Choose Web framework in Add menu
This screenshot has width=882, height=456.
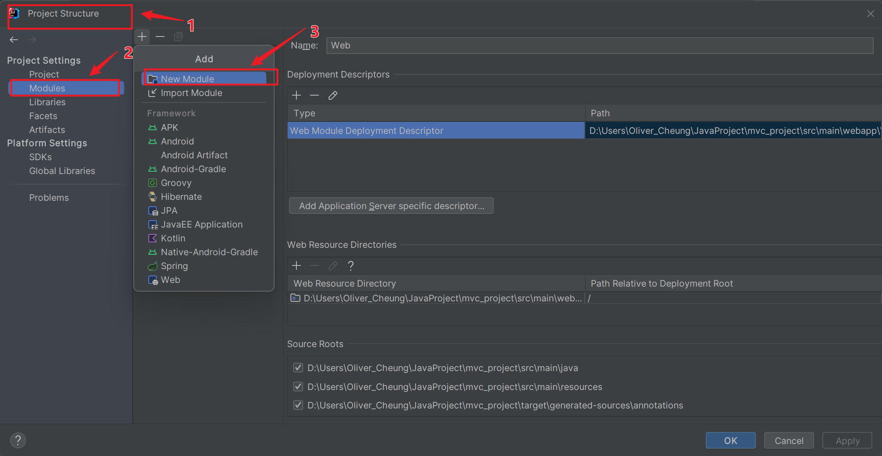click(x=204, y=280)
